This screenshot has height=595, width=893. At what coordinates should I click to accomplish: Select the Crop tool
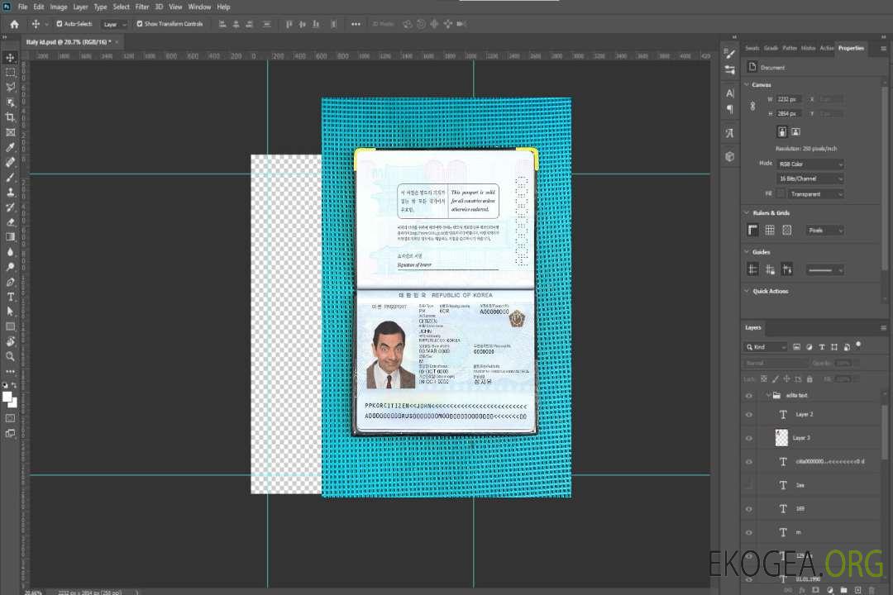pyautogui.click(x=11, y=117)
